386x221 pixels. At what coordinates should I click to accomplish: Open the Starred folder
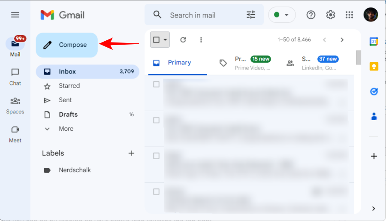click(87, 86)
